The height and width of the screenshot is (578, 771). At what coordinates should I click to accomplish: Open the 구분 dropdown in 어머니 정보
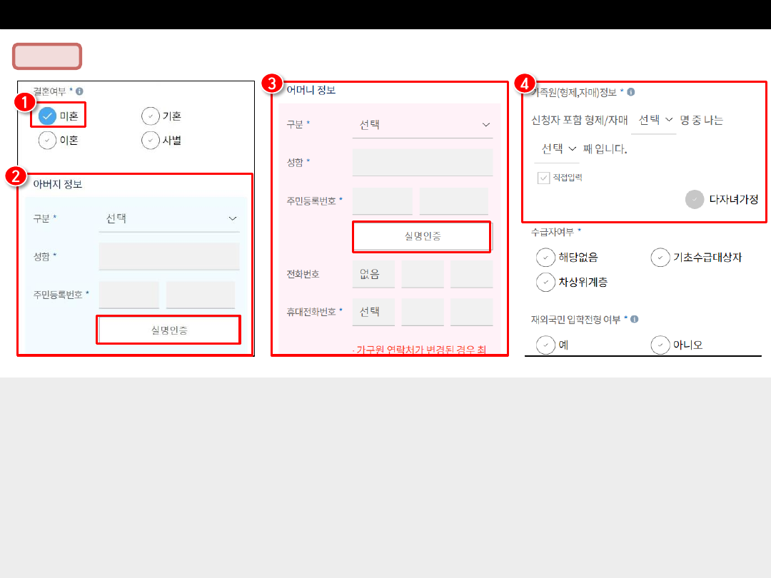[423, 125]
